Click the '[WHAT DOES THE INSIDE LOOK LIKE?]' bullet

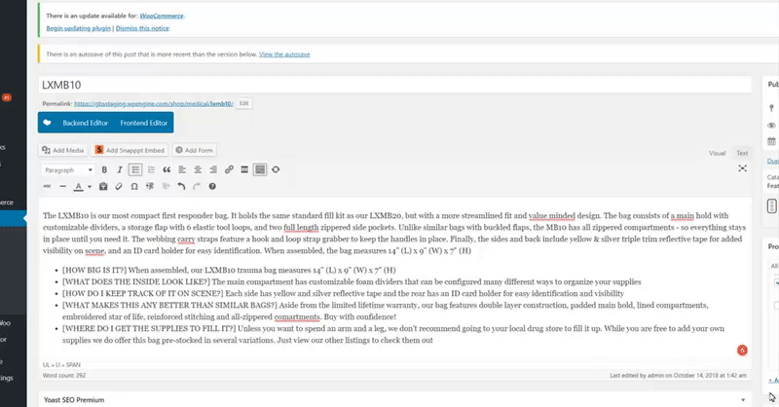click(352, 281)
